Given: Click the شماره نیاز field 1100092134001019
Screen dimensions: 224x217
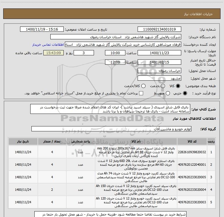Looking at the screenshot, I should 159,29.
